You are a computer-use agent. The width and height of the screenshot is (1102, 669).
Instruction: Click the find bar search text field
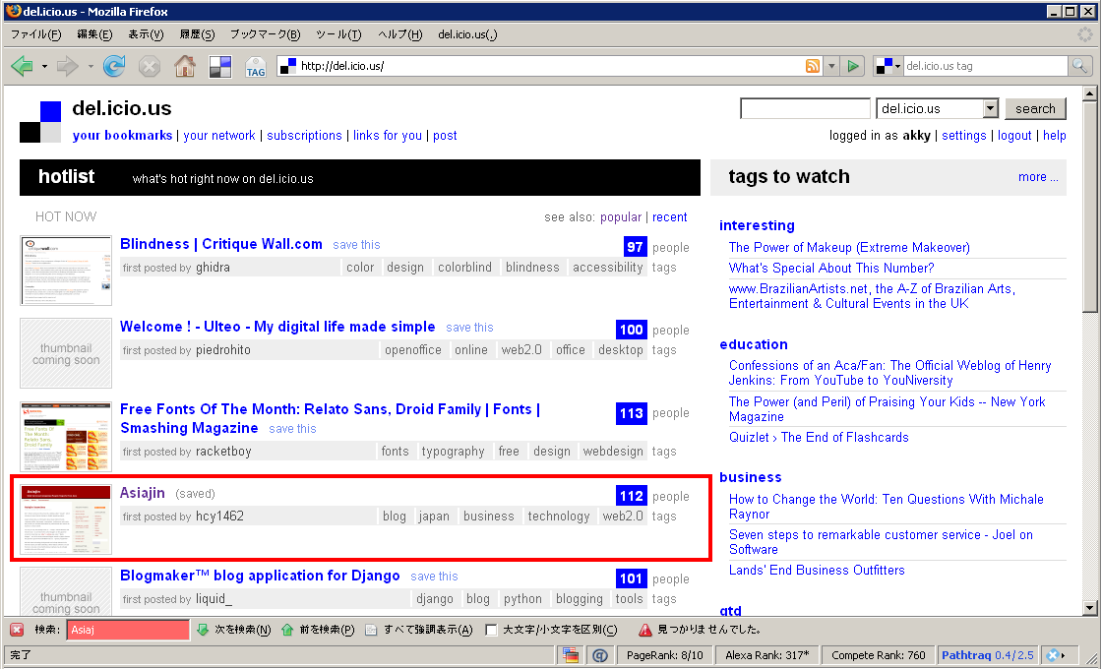pos(128,631)
